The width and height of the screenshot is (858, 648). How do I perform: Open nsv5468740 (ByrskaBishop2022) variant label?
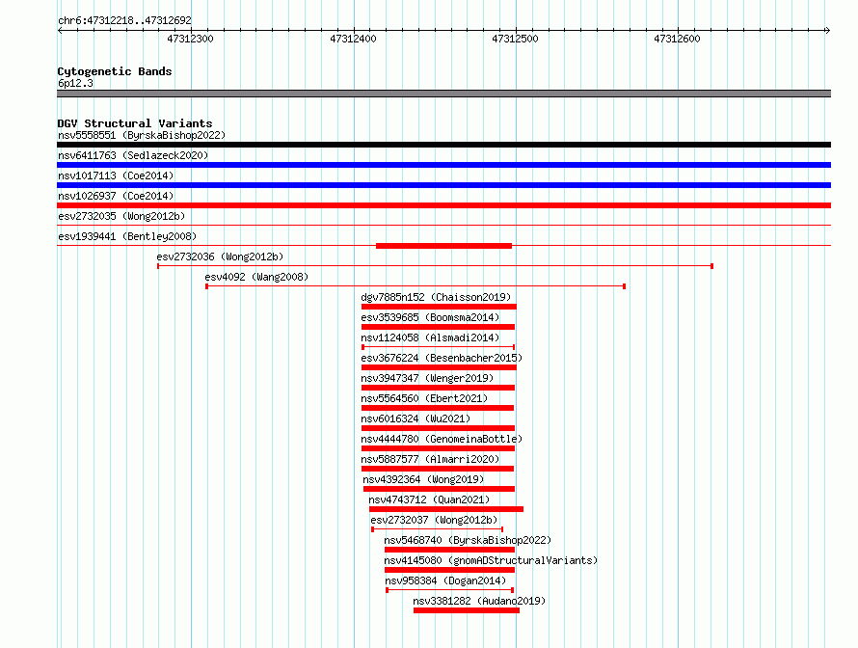(468, 540)
